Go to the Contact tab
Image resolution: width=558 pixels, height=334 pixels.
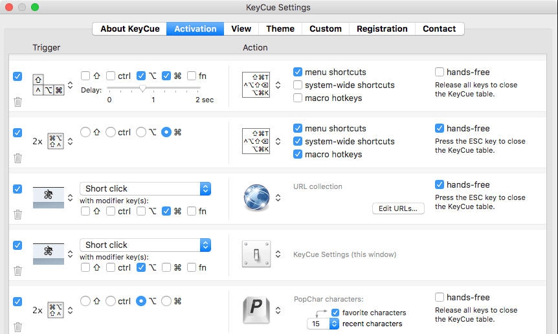(x=439, y=29)
